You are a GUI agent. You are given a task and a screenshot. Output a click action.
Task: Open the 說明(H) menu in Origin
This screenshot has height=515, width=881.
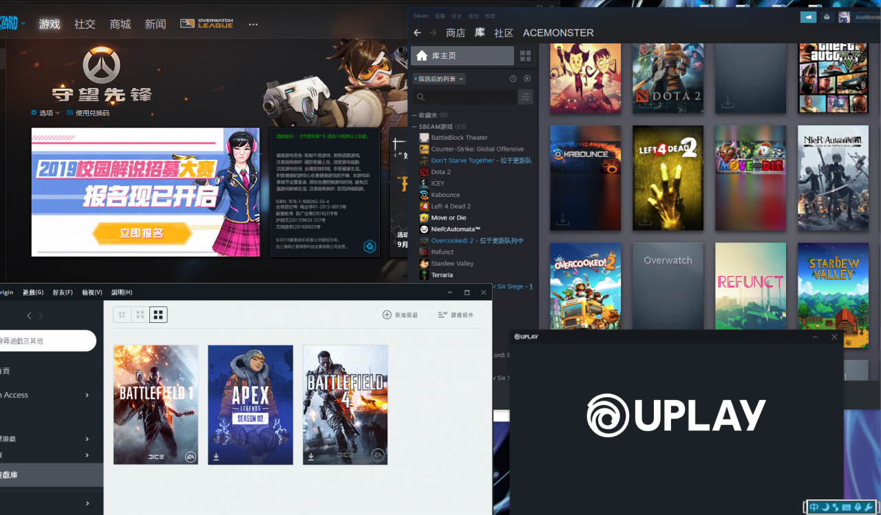point(122,293)
